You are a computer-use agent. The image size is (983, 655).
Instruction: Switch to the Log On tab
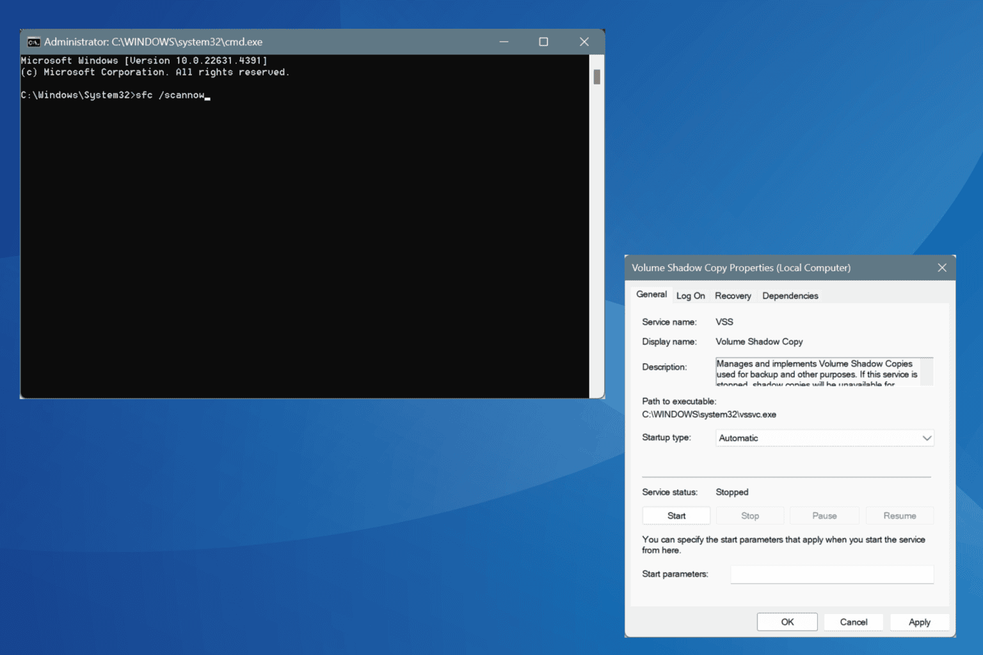(690, 296)
